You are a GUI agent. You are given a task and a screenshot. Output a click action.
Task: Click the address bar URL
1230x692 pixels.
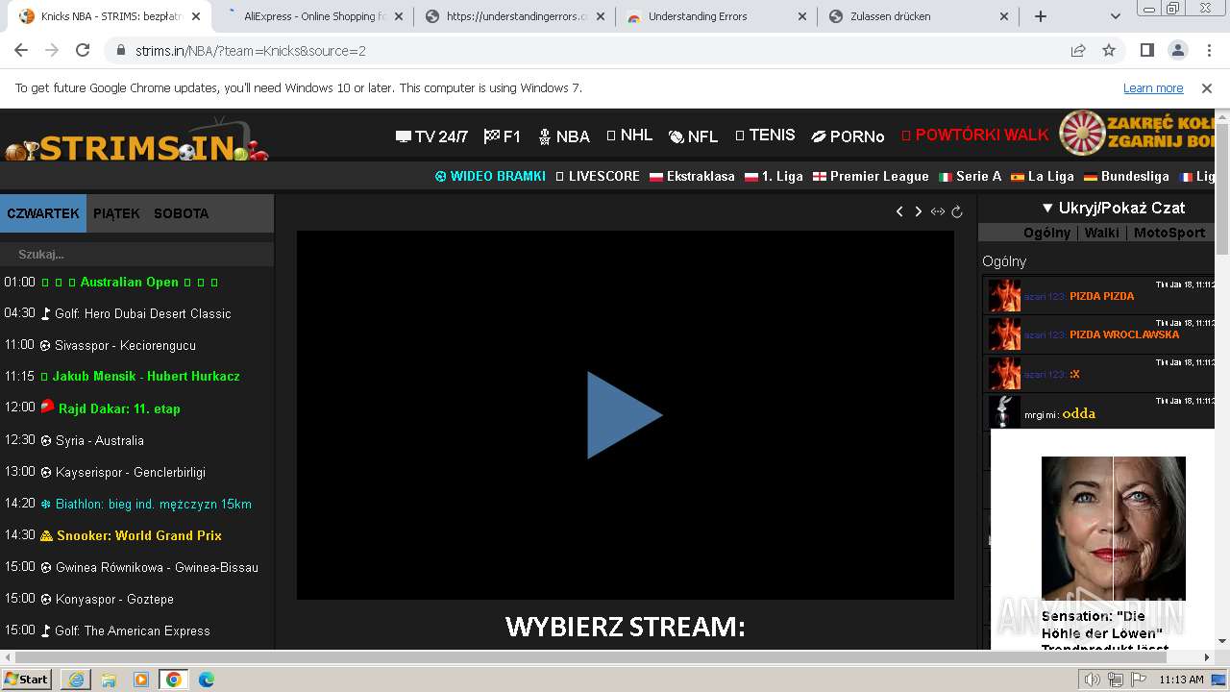coord(250,51)
